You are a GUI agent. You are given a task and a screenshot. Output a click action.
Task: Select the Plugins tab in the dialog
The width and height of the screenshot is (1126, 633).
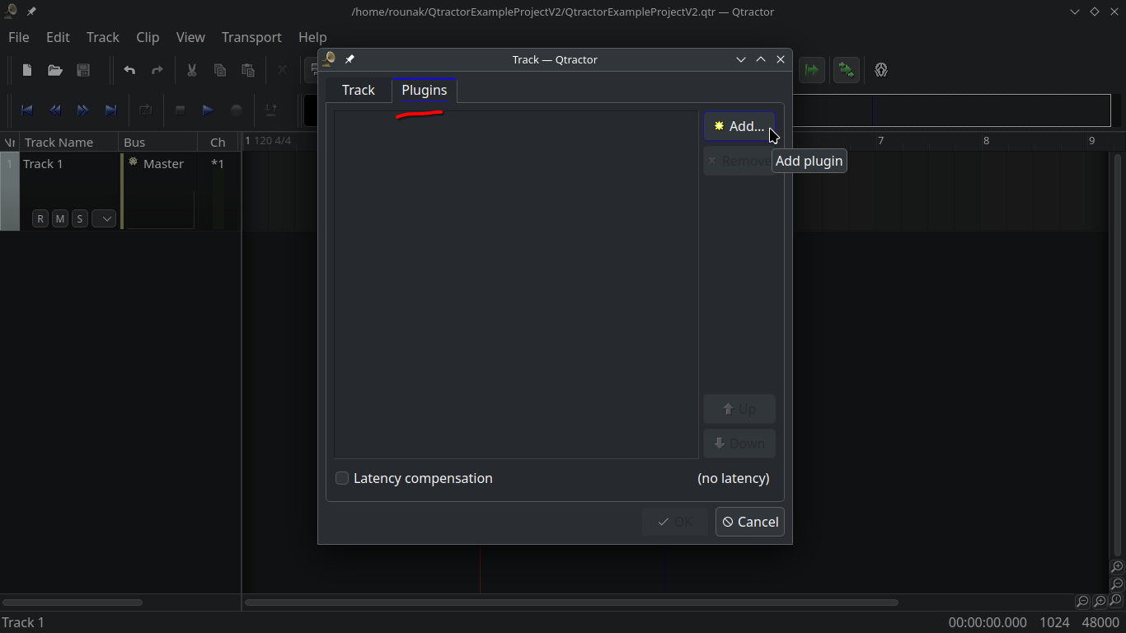(425, 90)
